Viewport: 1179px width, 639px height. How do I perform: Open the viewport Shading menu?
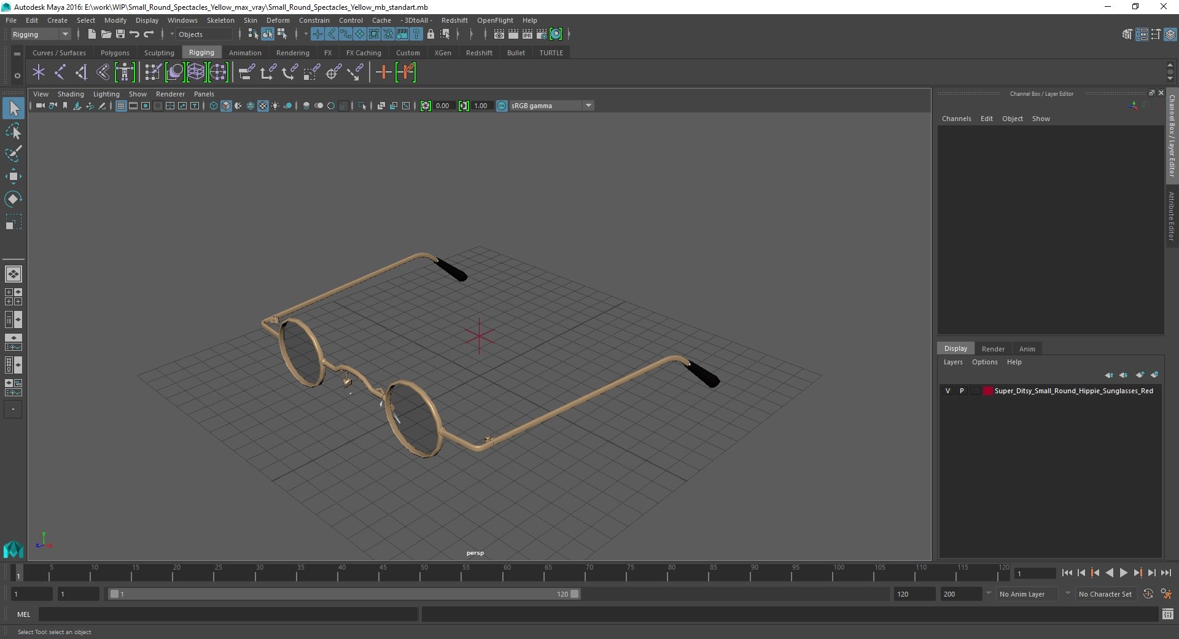(x=71, y=94)
